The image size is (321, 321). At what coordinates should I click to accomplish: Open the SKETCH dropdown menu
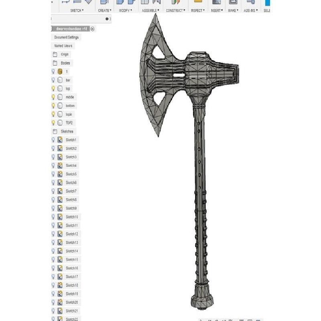pos(77,10)
